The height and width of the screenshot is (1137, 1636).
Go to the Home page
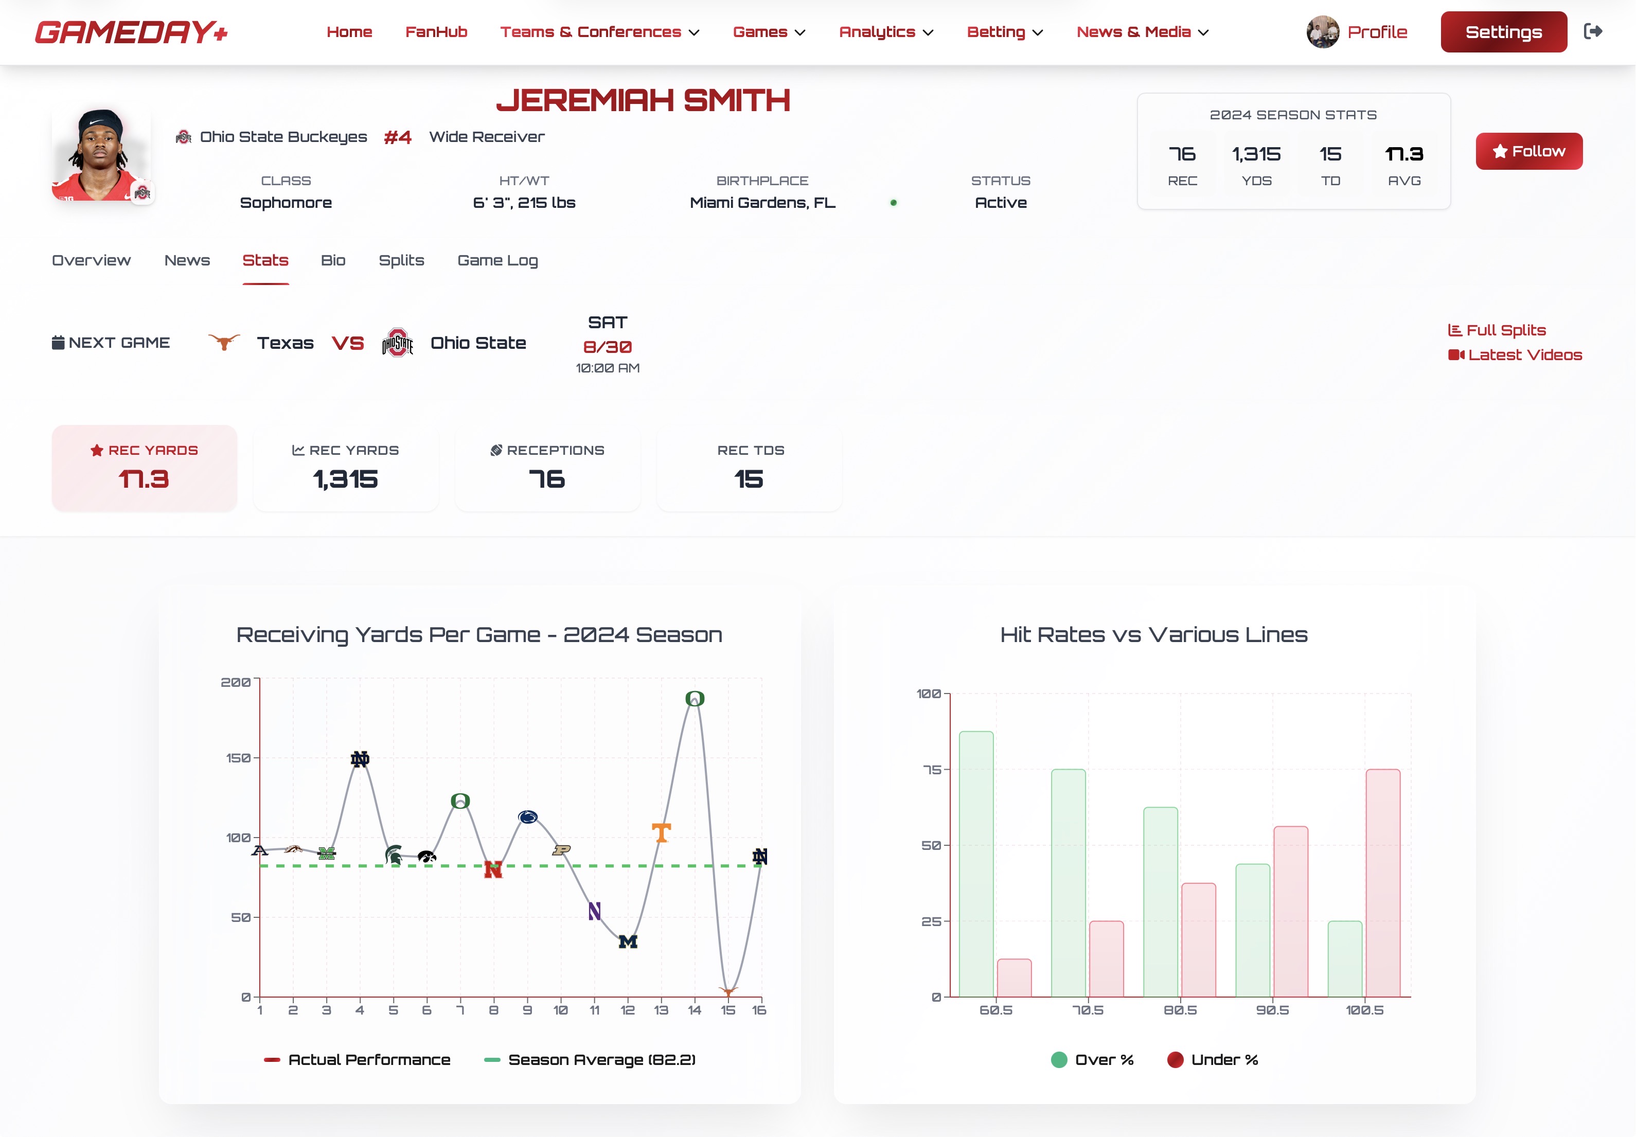click(349, 32)
